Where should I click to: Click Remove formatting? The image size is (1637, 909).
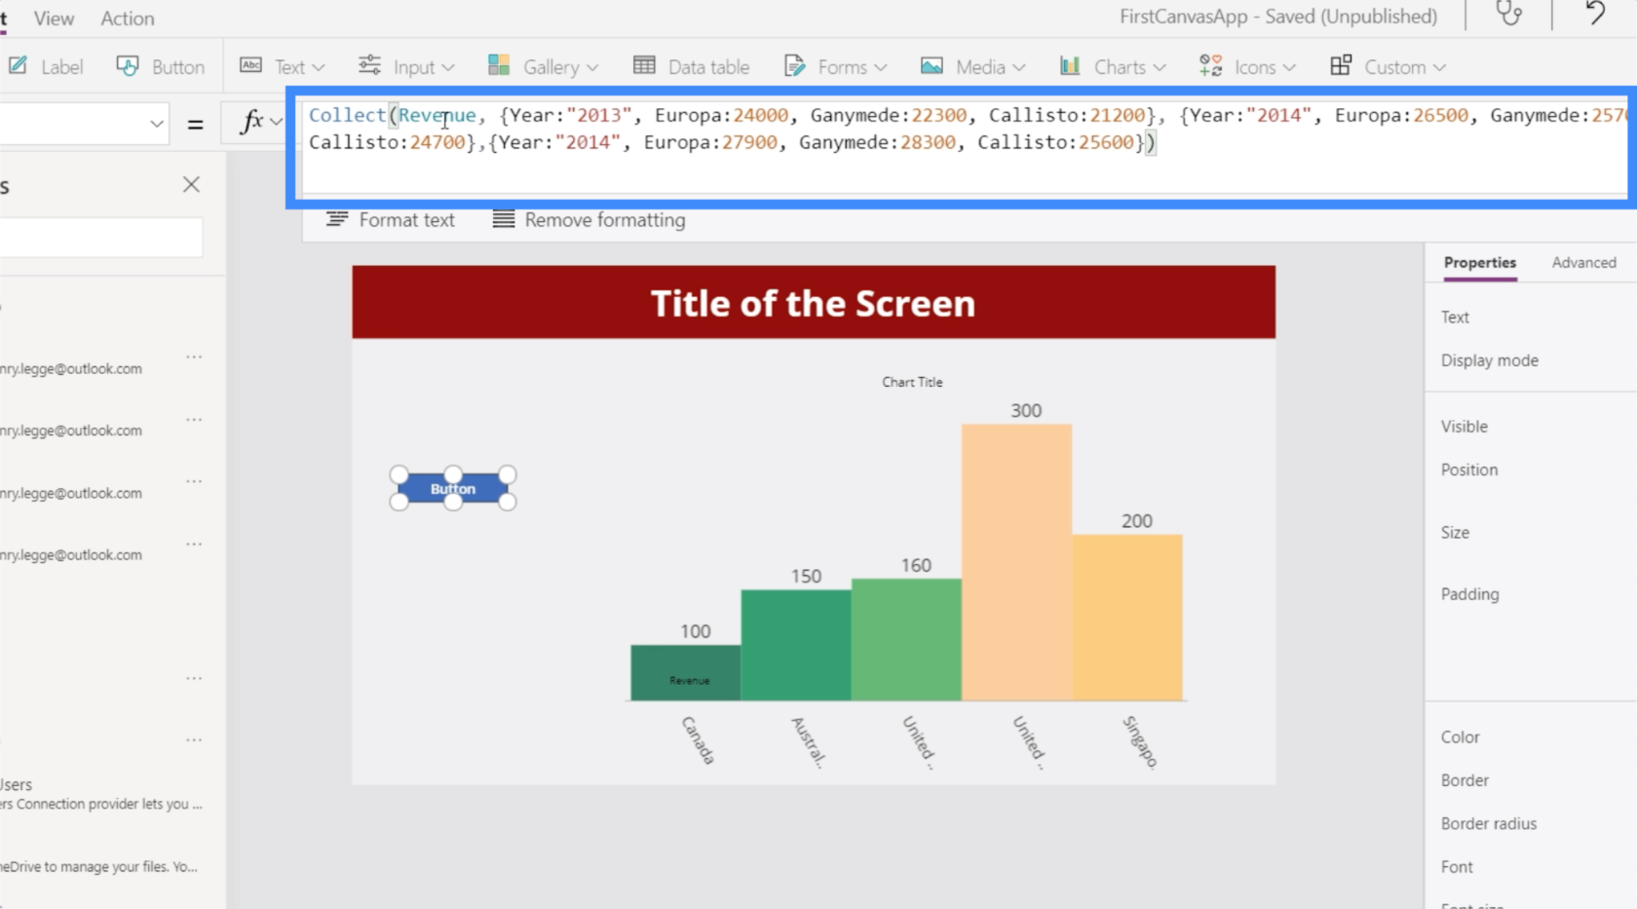589,220
